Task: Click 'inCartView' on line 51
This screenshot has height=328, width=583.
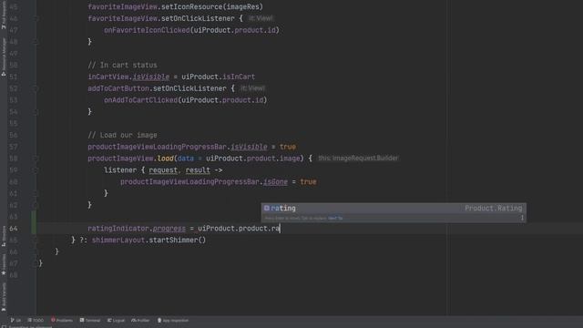Action: 107,77
